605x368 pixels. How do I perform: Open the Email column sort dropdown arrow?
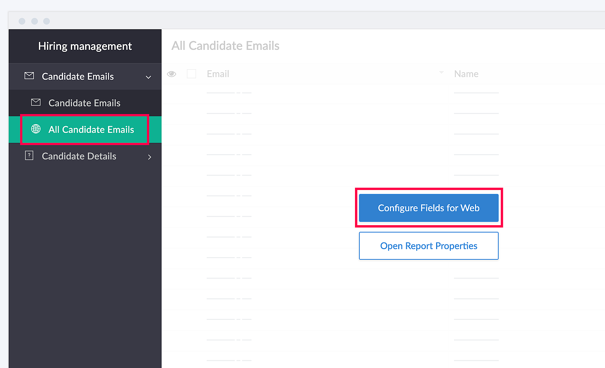pyautogui.click(x=441, y=72)
